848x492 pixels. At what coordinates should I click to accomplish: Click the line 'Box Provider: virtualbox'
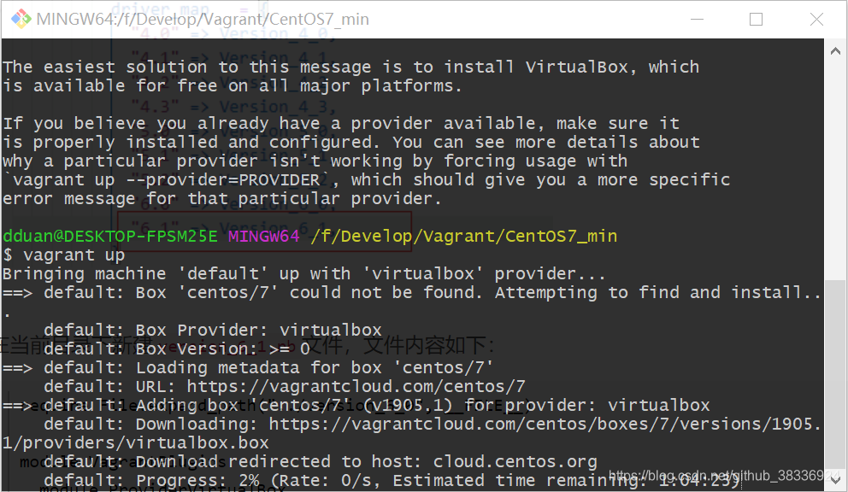(x=213, y=330)
